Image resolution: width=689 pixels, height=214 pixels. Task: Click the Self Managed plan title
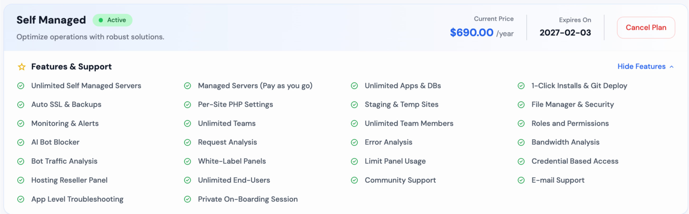click(x=51, y=20)
